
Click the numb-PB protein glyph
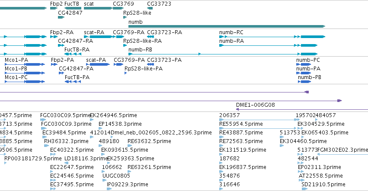(304, 82)
